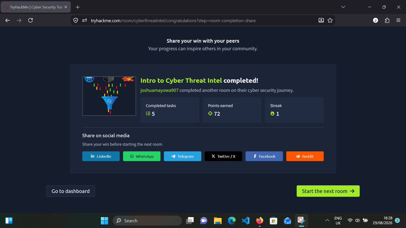Launch Visual Studio Code from the taskbar
Image resolution: width=406 pixels, height=228 pixels.
click(246, 221)
